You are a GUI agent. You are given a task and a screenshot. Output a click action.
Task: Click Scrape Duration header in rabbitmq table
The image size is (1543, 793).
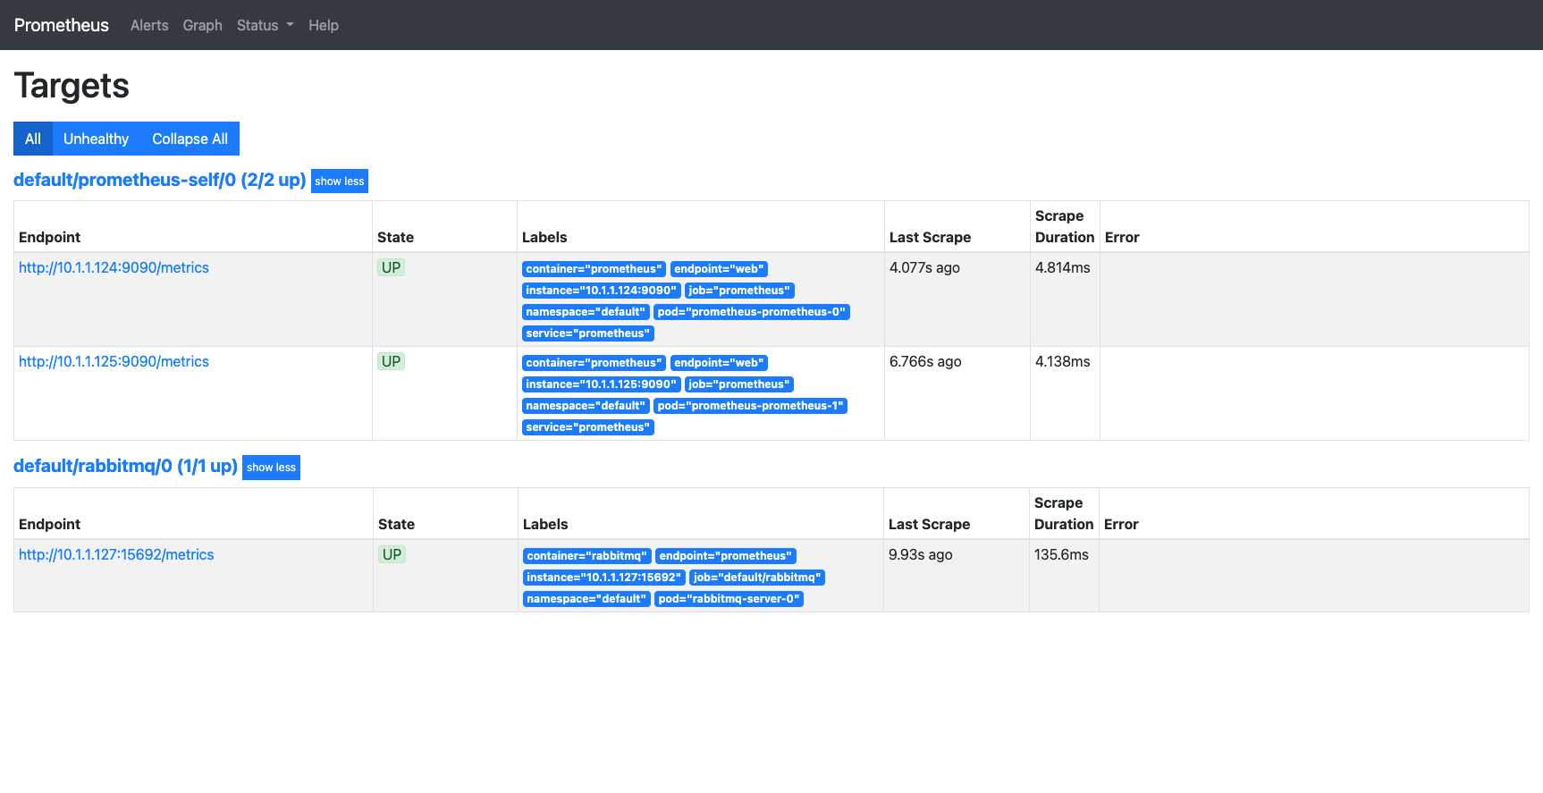[x=1064, y=513]
